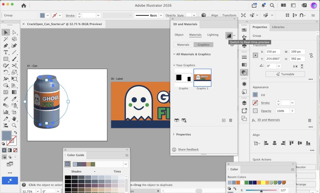The height and width of the screenshot is (193, 320).
Task: Expand the Properties section in 3D panel
Action: click(x=174, y=134)
